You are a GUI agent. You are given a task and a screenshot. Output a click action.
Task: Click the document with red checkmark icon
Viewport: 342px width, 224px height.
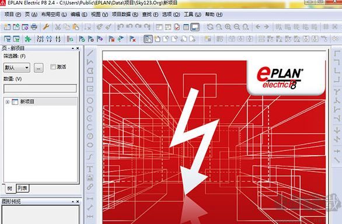click(x=177, y=27)
